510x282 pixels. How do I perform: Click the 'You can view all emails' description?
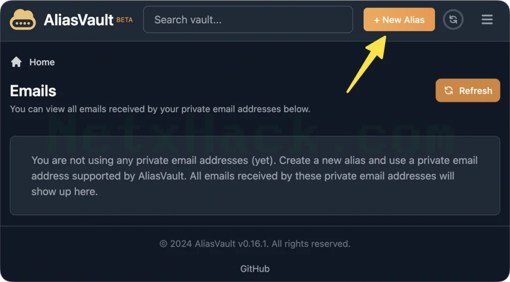160,109
